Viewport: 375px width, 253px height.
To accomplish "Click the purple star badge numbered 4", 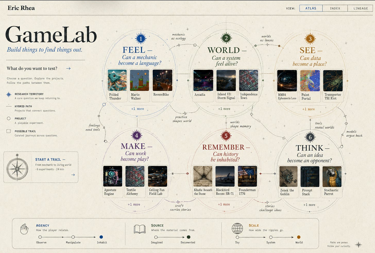I will pyautogui.click(x=137, y=135).
